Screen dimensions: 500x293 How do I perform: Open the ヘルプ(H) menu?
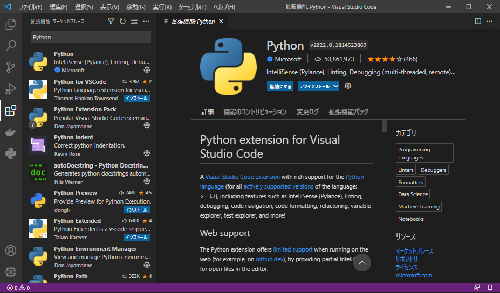coord(224,7)
